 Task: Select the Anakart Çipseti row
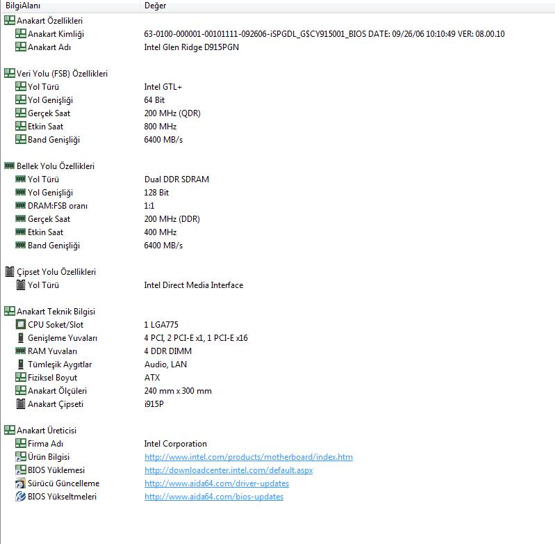coord(55,404)
